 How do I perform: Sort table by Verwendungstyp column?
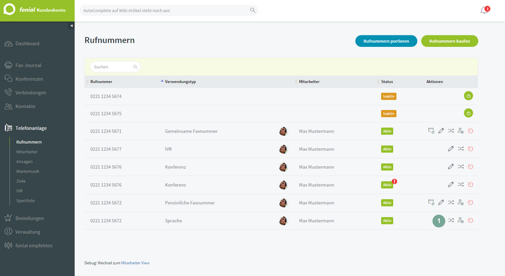(180, 82)
